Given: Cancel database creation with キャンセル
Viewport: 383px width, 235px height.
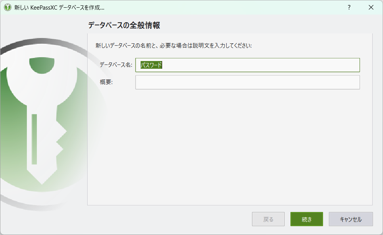Looking at the screenshot, I should pyautogui.click(x=351, y=219).
